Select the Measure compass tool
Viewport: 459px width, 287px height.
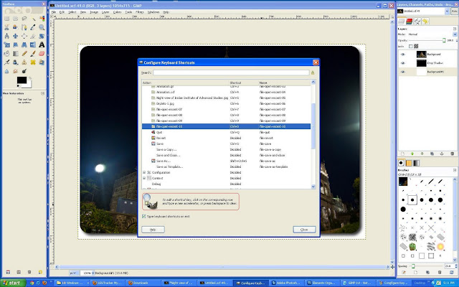tap(6, 36)
